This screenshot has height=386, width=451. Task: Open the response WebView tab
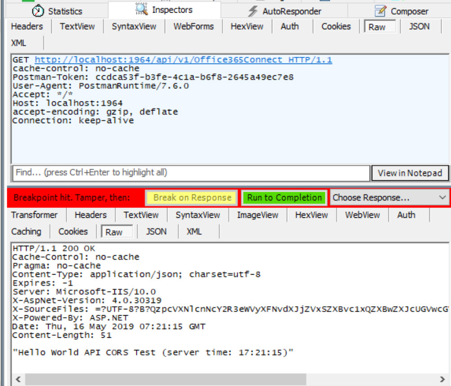(x=362, y=215)
